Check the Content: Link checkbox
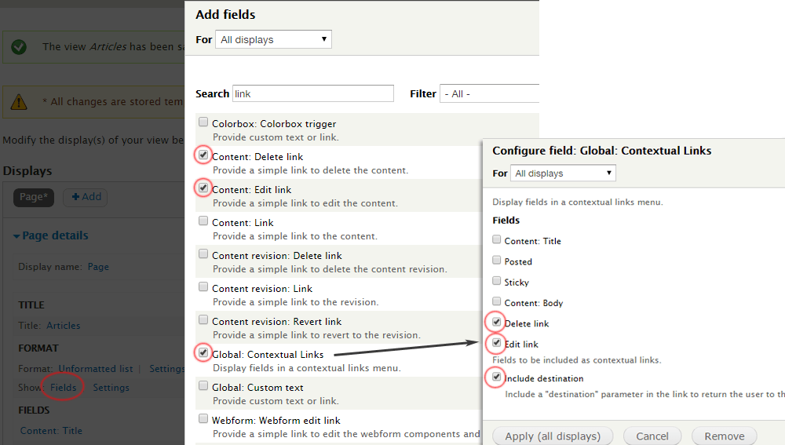 point(203,221)
